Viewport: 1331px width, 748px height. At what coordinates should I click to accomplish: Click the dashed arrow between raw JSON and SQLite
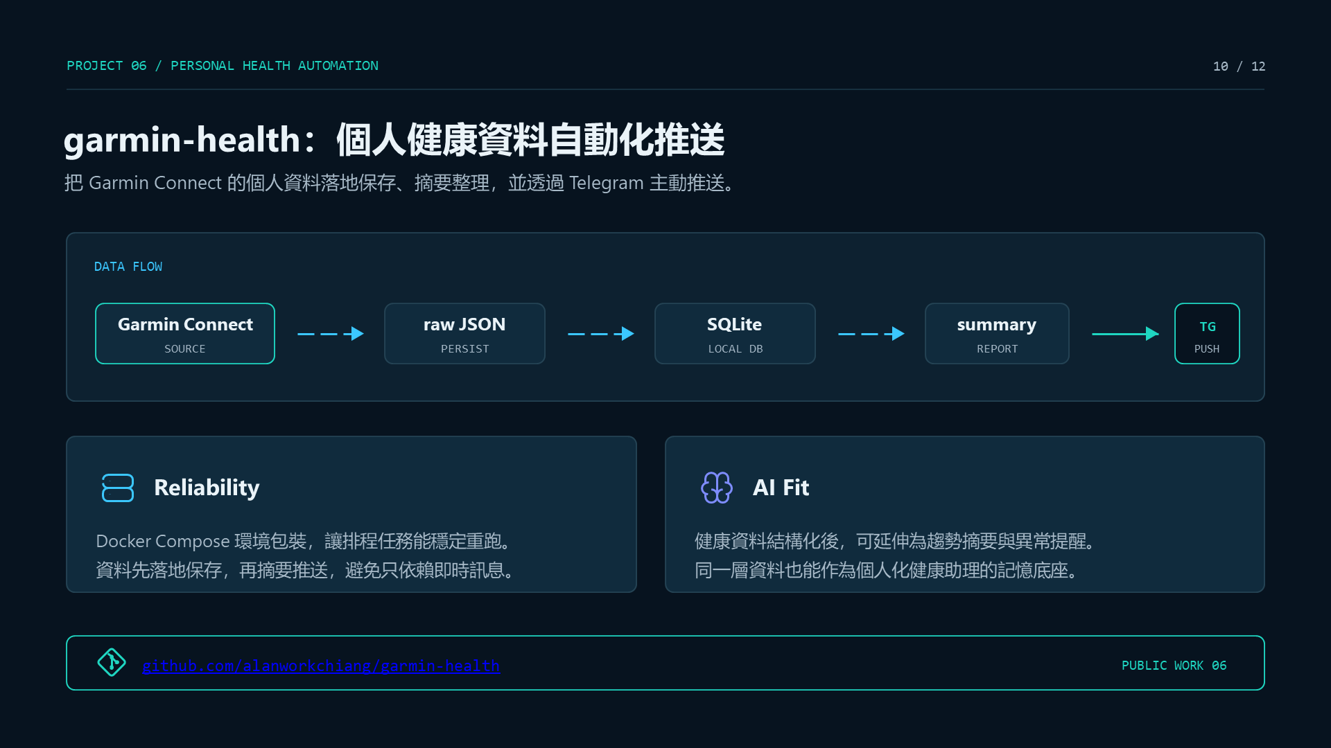pos(601,334)
